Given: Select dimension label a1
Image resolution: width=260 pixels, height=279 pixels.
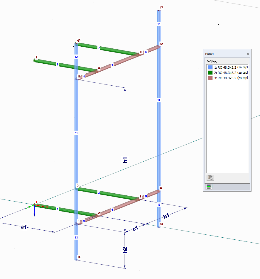Looking at the screenshot, I should pyautogui.click(x=24, y=227).
